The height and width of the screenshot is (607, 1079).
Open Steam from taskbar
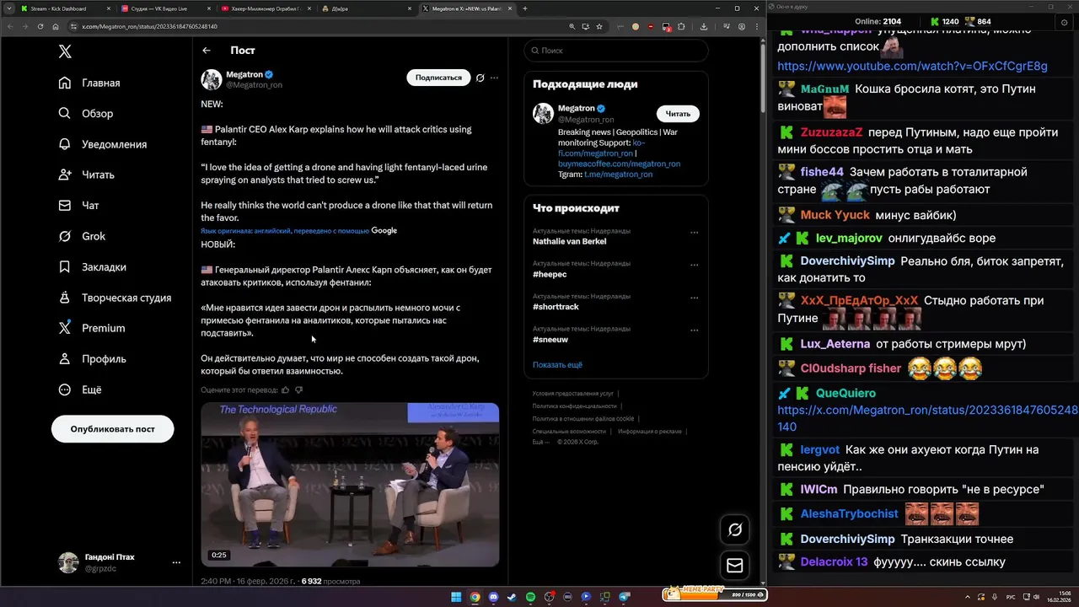(x=512, y=597)
